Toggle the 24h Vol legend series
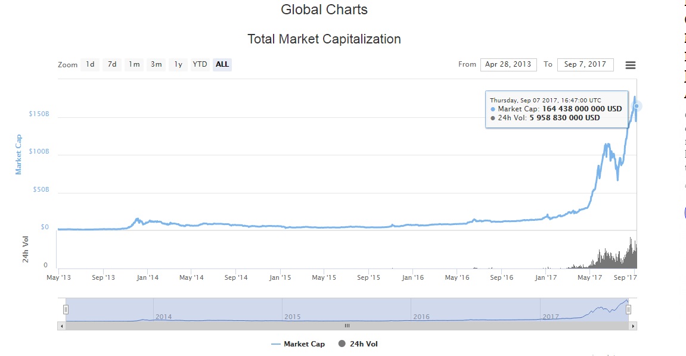 [358, 344]
